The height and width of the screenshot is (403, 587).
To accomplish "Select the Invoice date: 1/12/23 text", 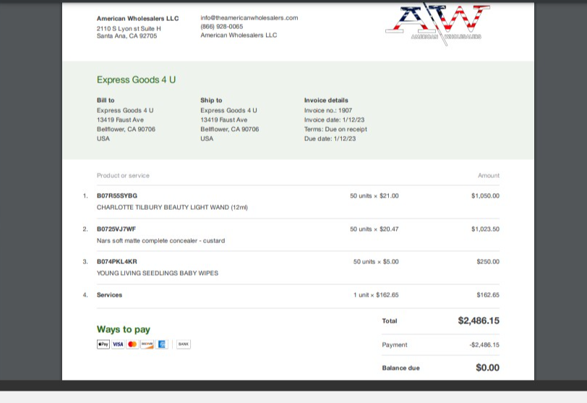I will point(334,120).
